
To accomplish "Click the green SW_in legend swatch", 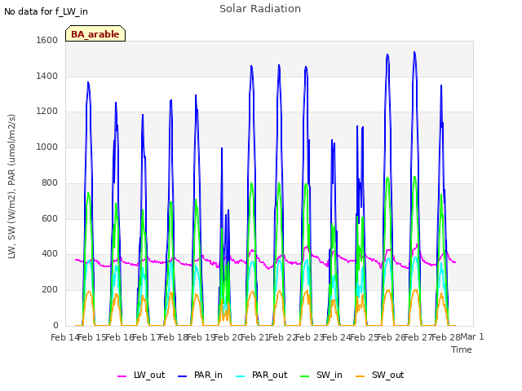I will click(304, 376).
